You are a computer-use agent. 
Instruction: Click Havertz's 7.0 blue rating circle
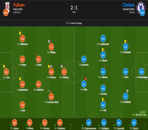[84, 59]
